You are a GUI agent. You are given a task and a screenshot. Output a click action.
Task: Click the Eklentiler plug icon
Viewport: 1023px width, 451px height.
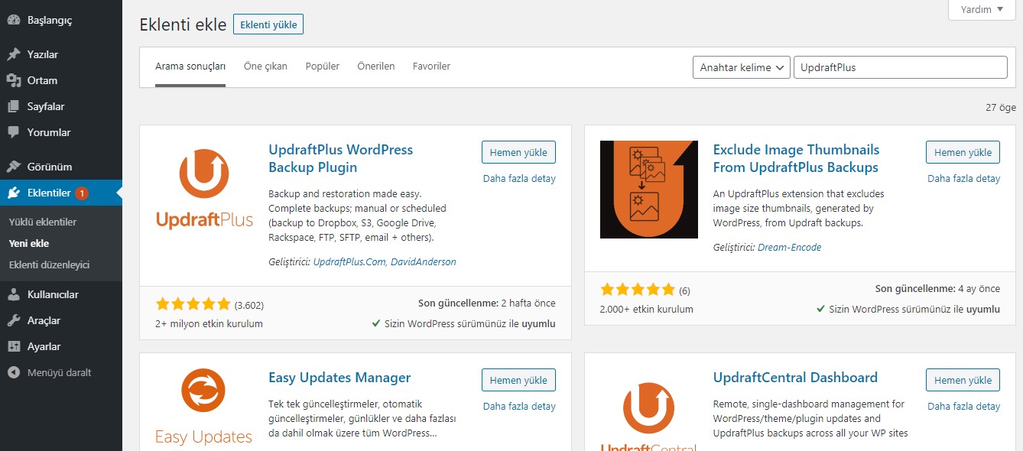[x=14, y=193]
